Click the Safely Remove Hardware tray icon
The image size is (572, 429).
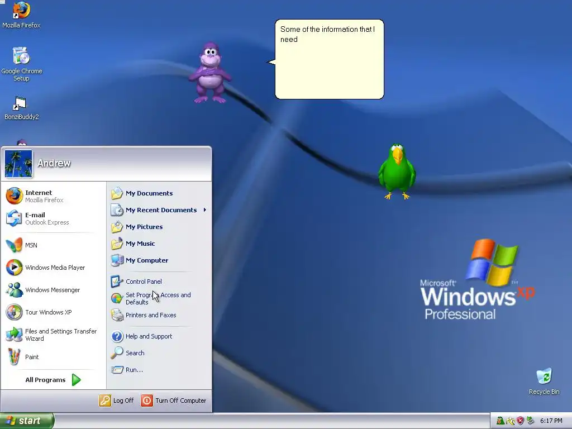pos(530,421)
